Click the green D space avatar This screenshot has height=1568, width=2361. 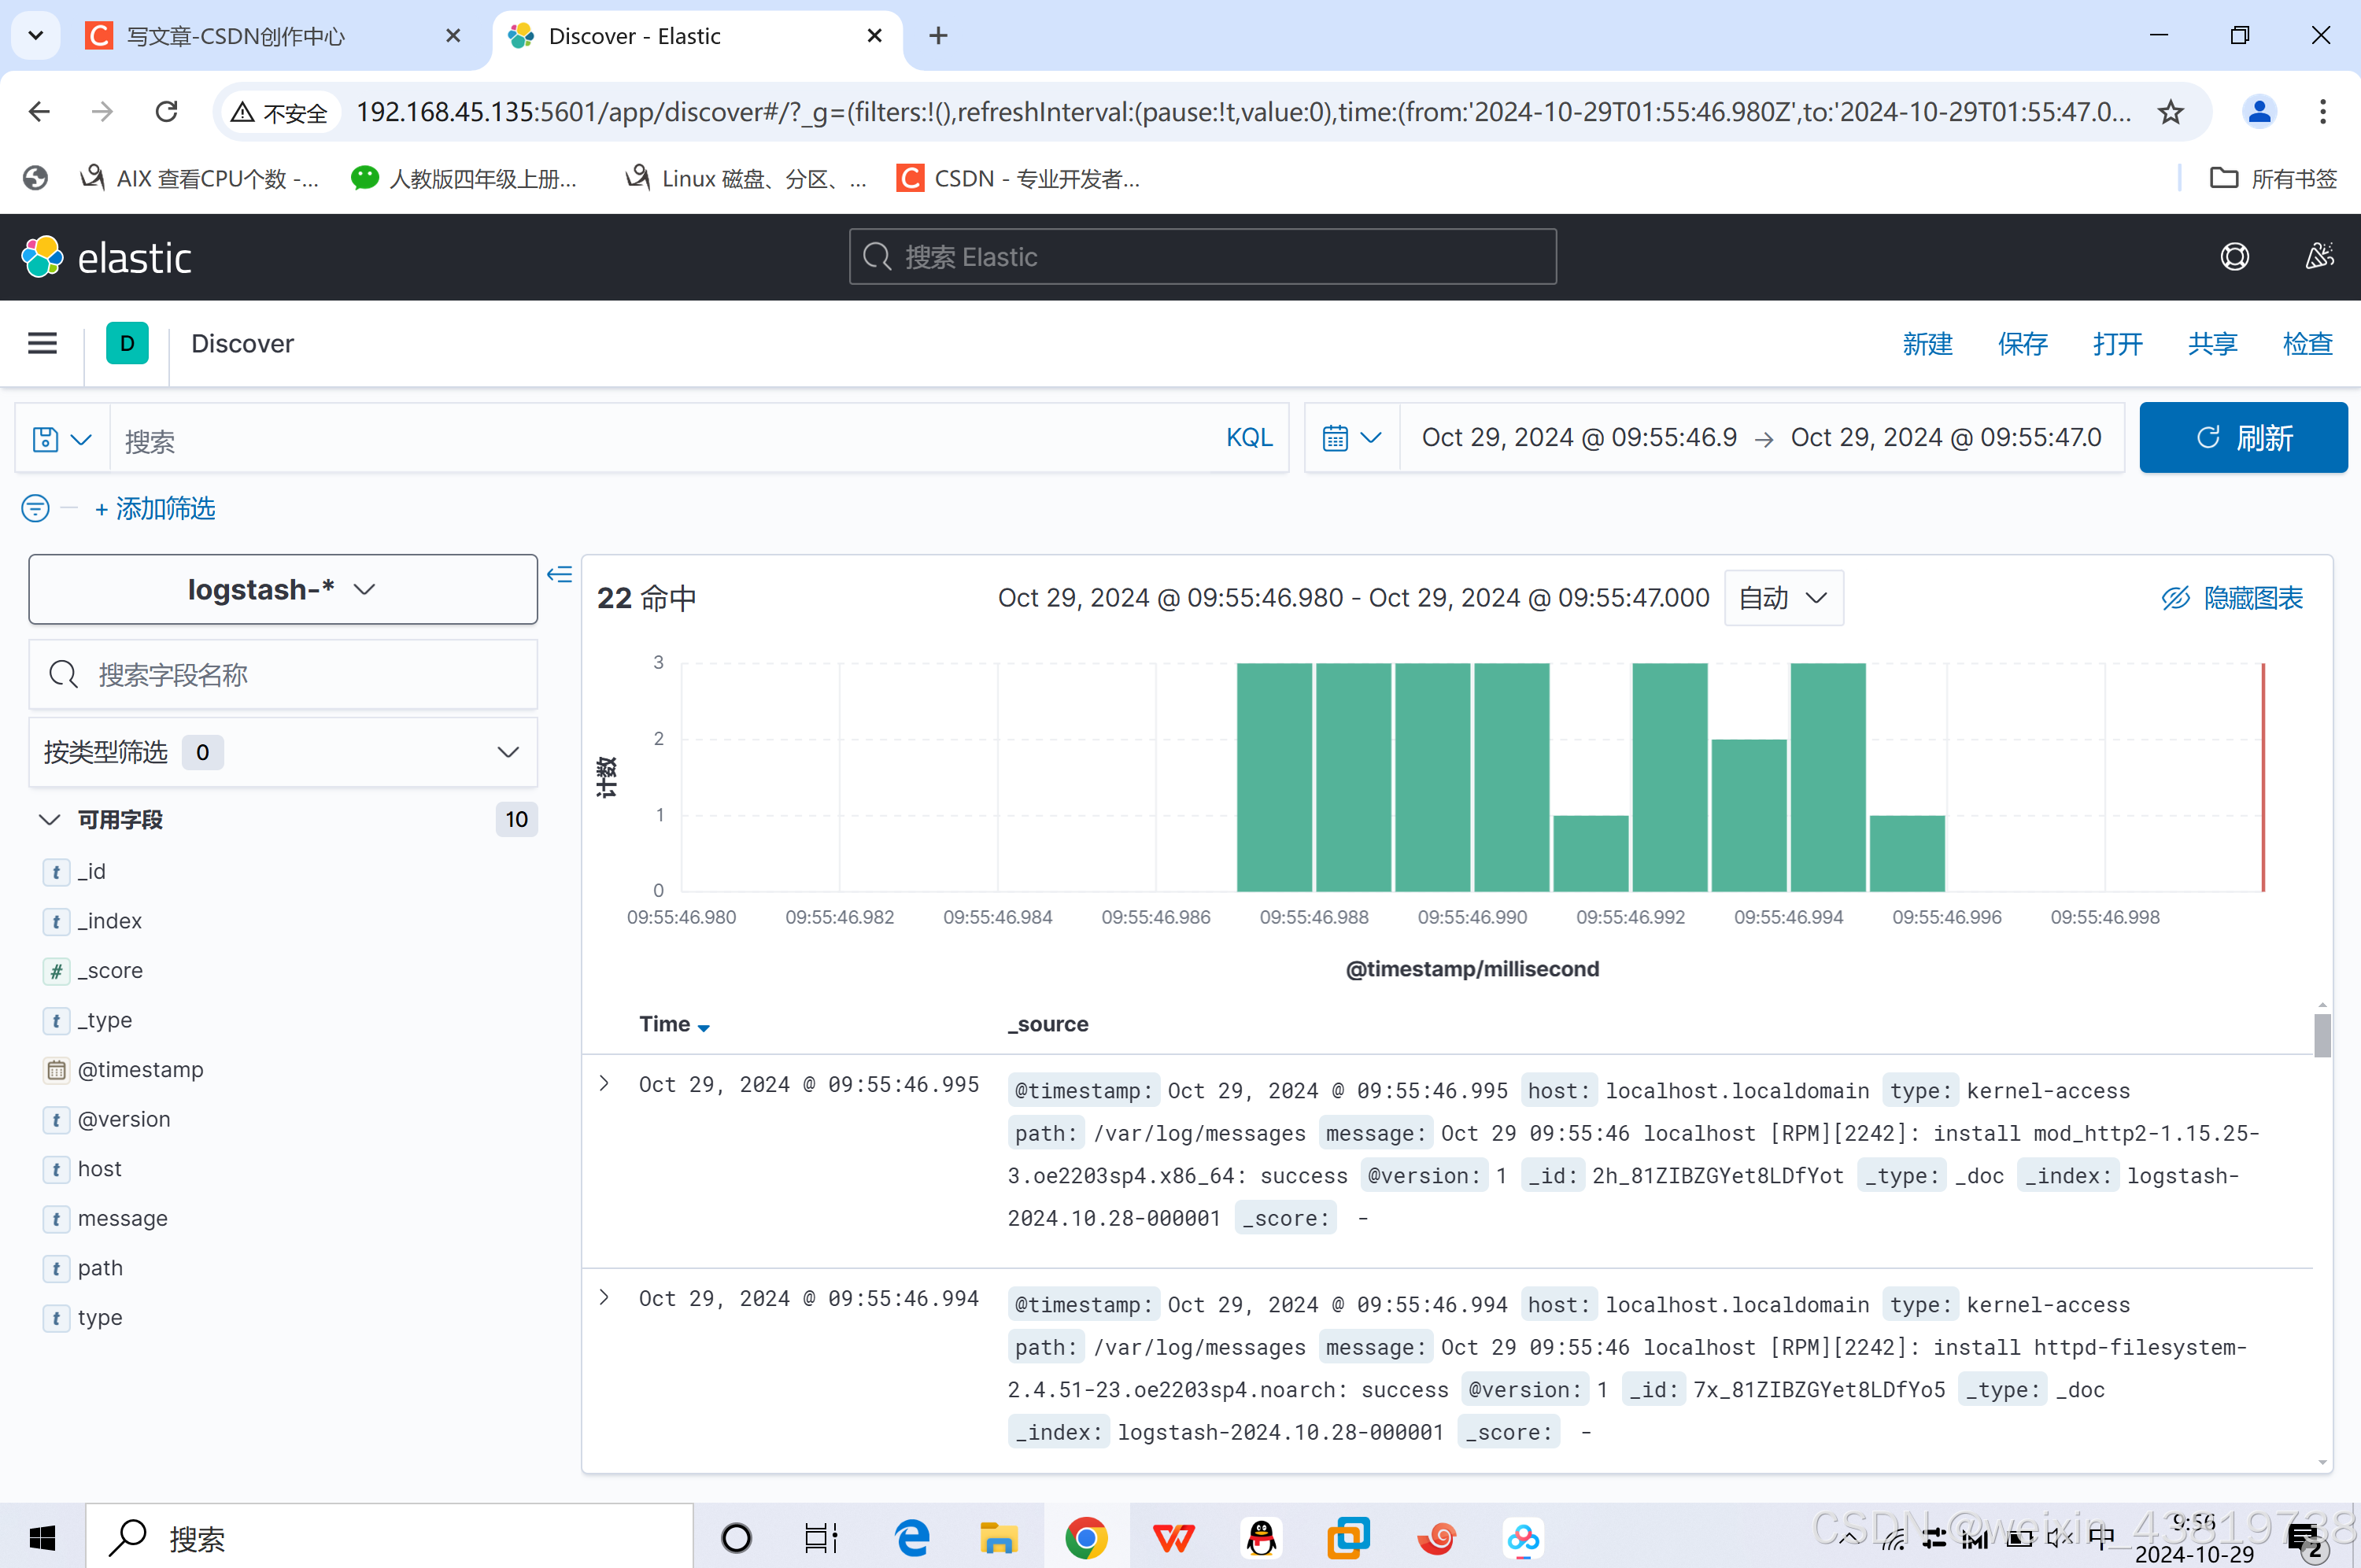[x=127, y=343]
